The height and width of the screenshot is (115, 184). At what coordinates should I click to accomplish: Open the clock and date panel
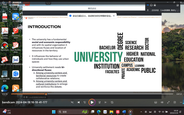pos(174,112)
